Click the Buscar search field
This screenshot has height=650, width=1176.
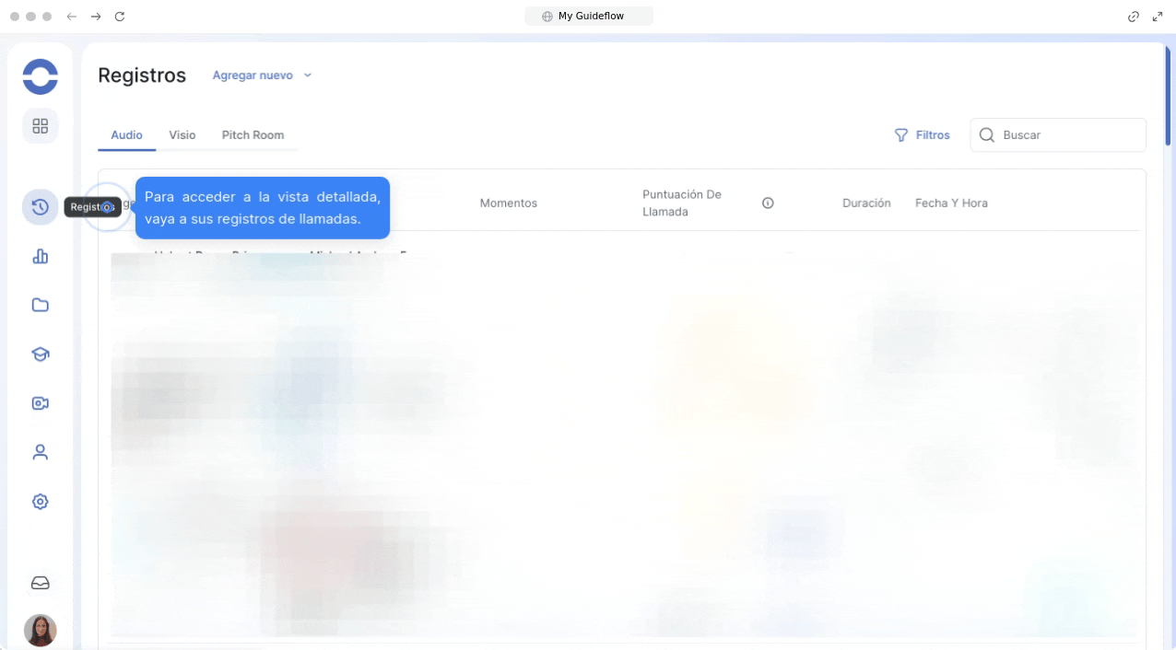1069,135
